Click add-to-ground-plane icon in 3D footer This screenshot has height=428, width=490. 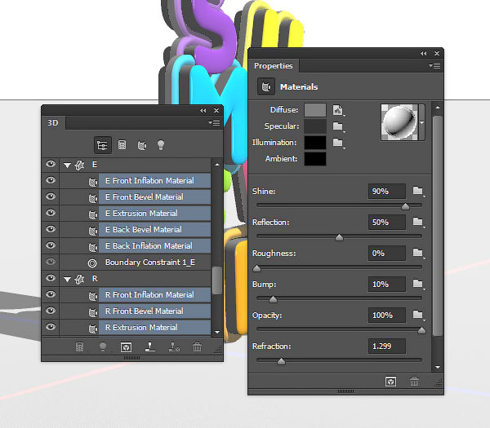(150, 346)
